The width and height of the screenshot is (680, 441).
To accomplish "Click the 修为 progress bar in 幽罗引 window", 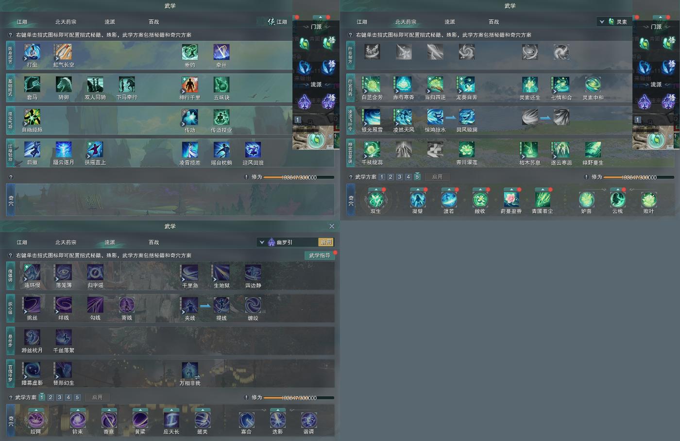I will 299,398.
